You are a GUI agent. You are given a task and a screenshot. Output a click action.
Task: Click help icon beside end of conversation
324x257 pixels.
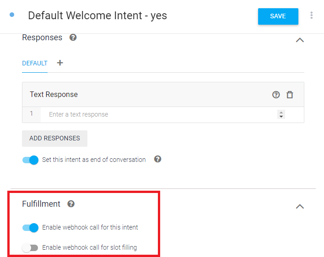[158, 160]
